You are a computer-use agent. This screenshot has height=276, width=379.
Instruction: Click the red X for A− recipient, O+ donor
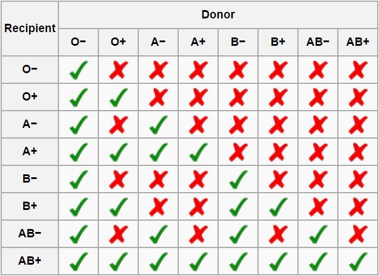coord(119,125)
